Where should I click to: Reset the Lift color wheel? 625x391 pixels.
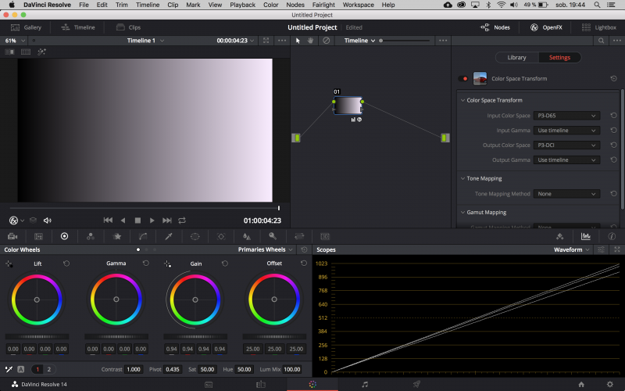coord(66,264)
